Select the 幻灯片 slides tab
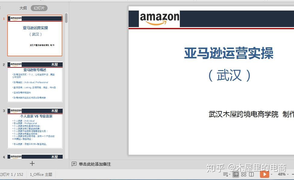Screen dimensions: 294x180 point(39,8)
